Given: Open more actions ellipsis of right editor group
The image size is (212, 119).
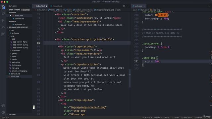Looking at the screenshot, I should (x=209, y=6).
